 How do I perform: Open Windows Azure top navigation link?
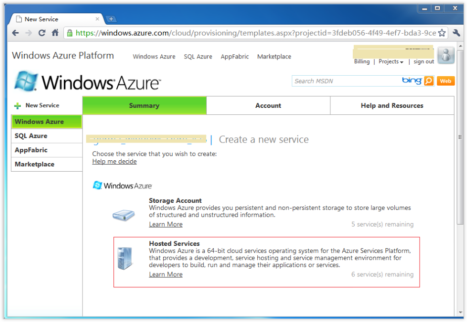[154, 56]
